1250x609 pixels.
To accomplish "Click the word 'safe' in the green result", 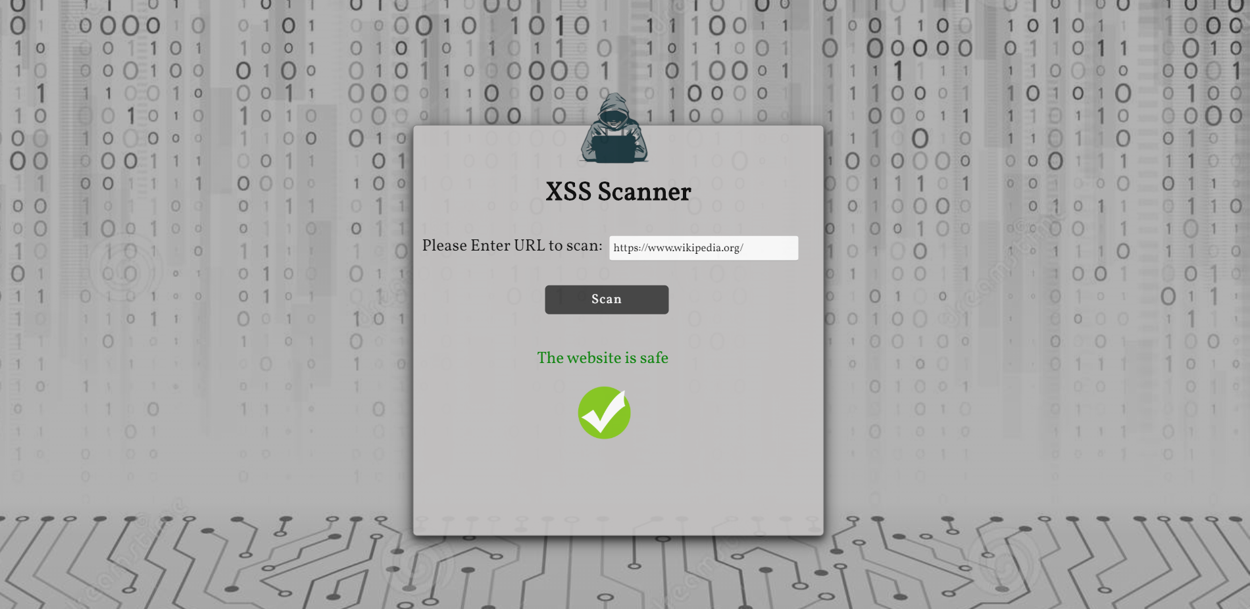I will point(654,358).
